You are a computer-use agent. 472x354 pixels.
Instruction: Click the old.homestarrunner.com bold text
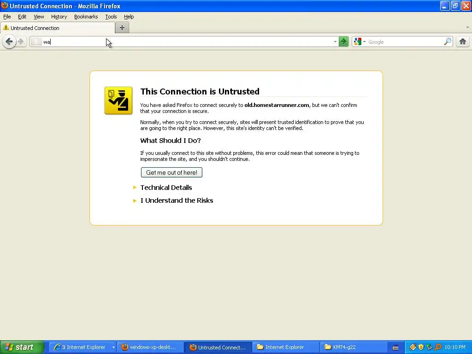point(277,105)
